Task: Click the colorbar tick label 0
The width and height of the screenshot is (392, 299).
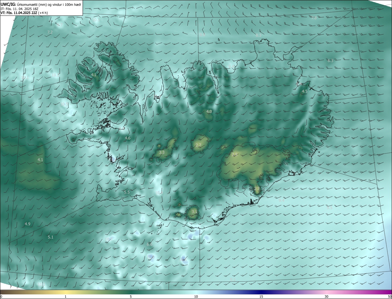Action: [1, 297]
